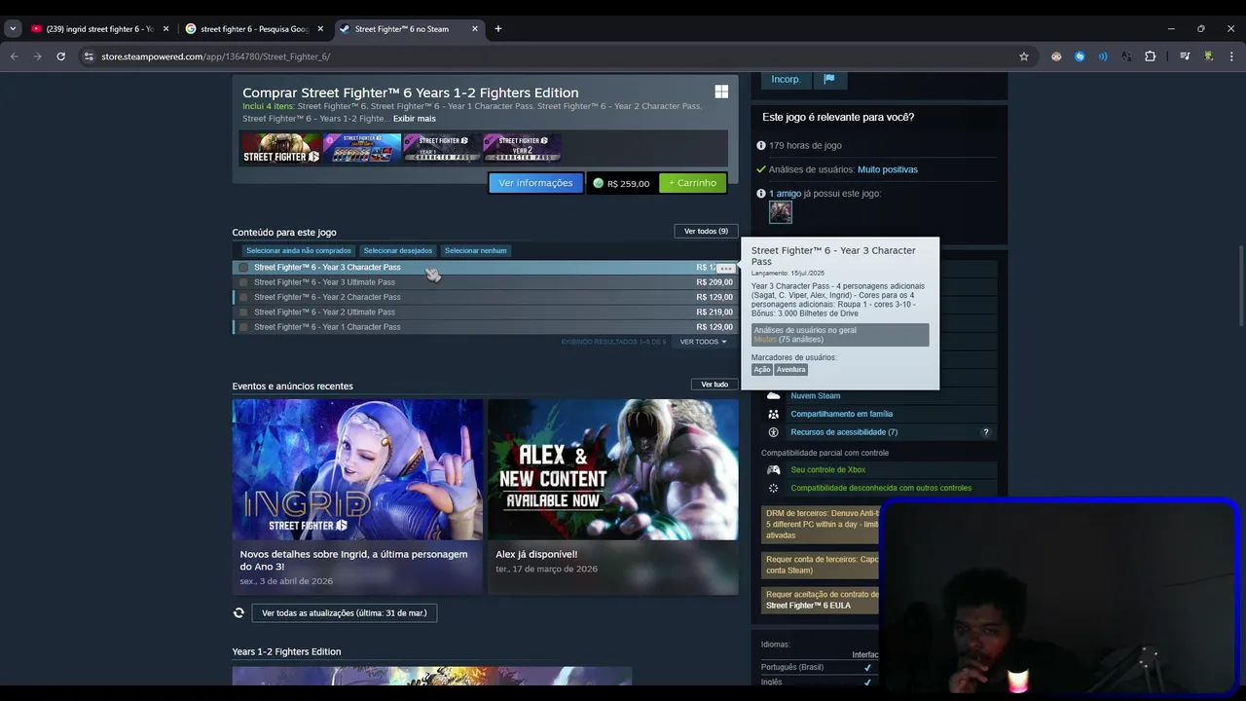Viewport: 1246px width, 701px height.
Task: Click the Windows platform icon on the bundle
Action: pos(721,92)
